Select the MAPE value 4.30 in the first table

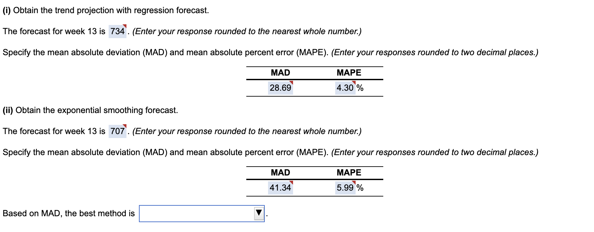point(344,88)
